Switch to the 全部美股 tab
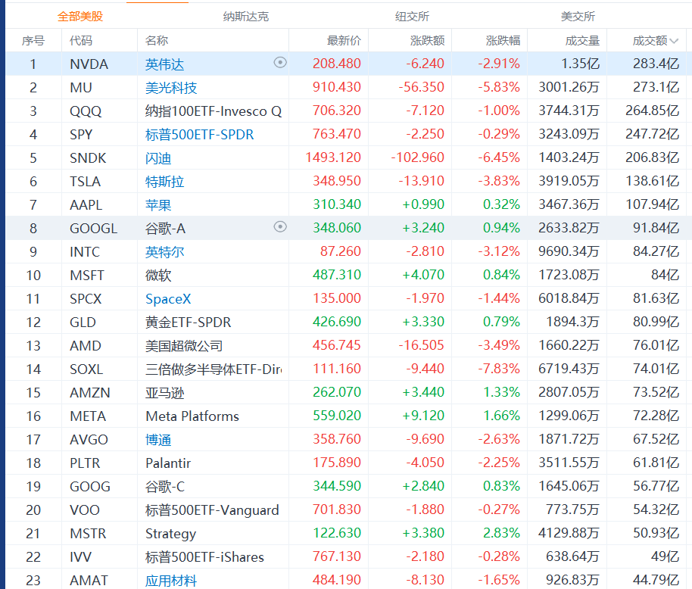Image resolution: width=692 pixels, height=589 pixels. pos(80,17)
